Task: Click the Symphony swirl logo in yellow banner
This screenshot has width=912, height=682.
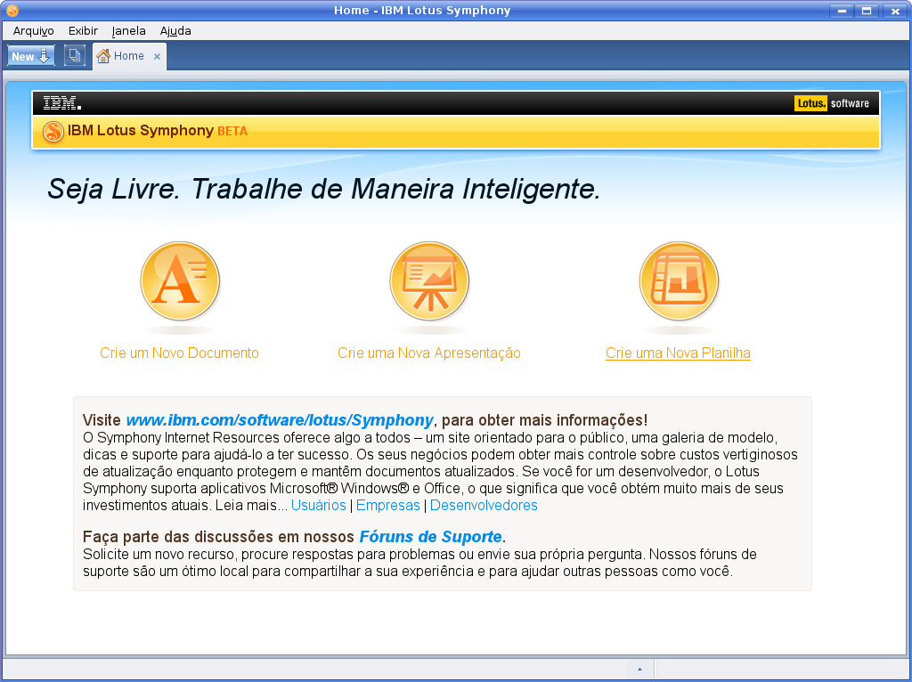Action: point(53,132)
